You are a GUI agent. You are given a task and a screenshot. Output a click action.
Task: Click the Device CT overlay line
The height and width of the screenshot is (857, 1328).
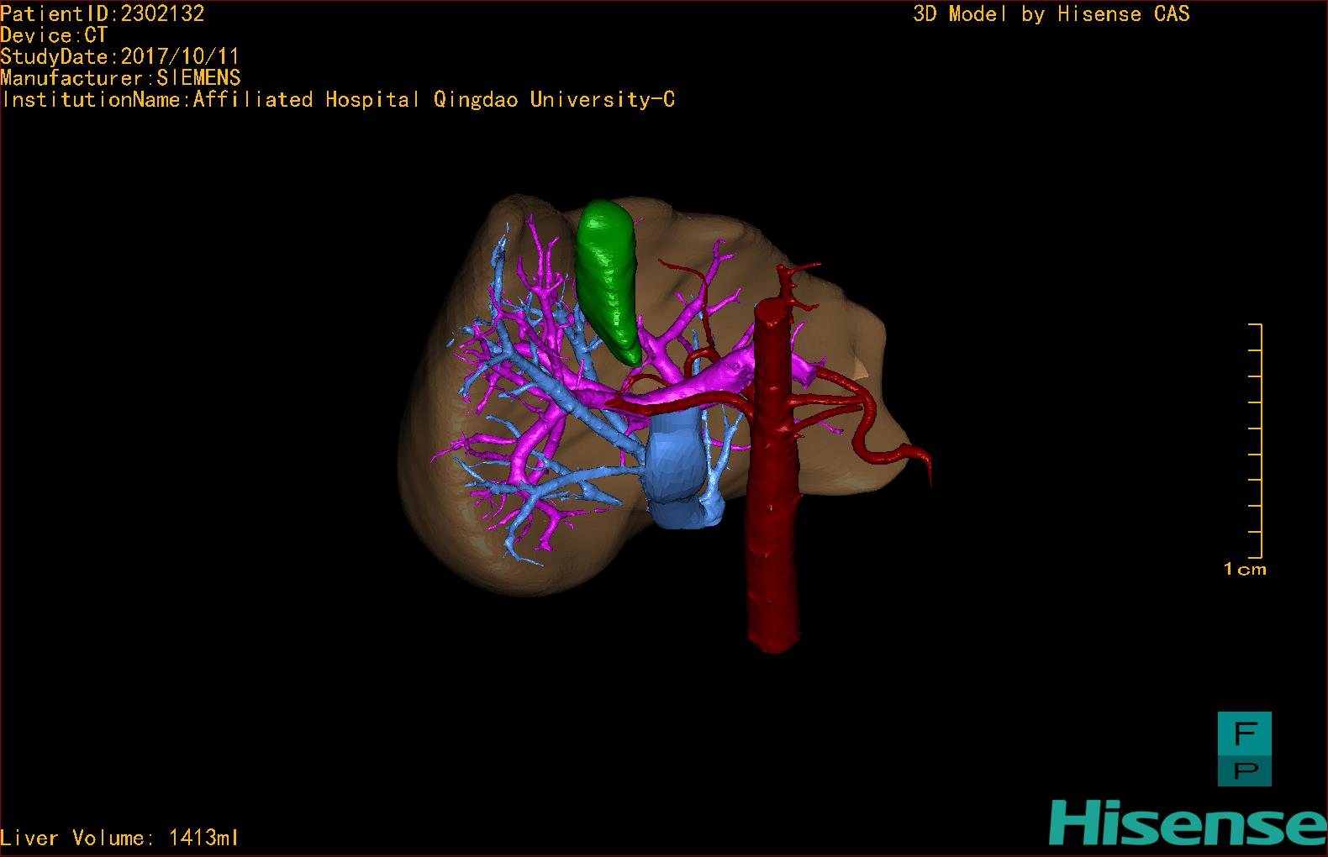tap(54, 34)
